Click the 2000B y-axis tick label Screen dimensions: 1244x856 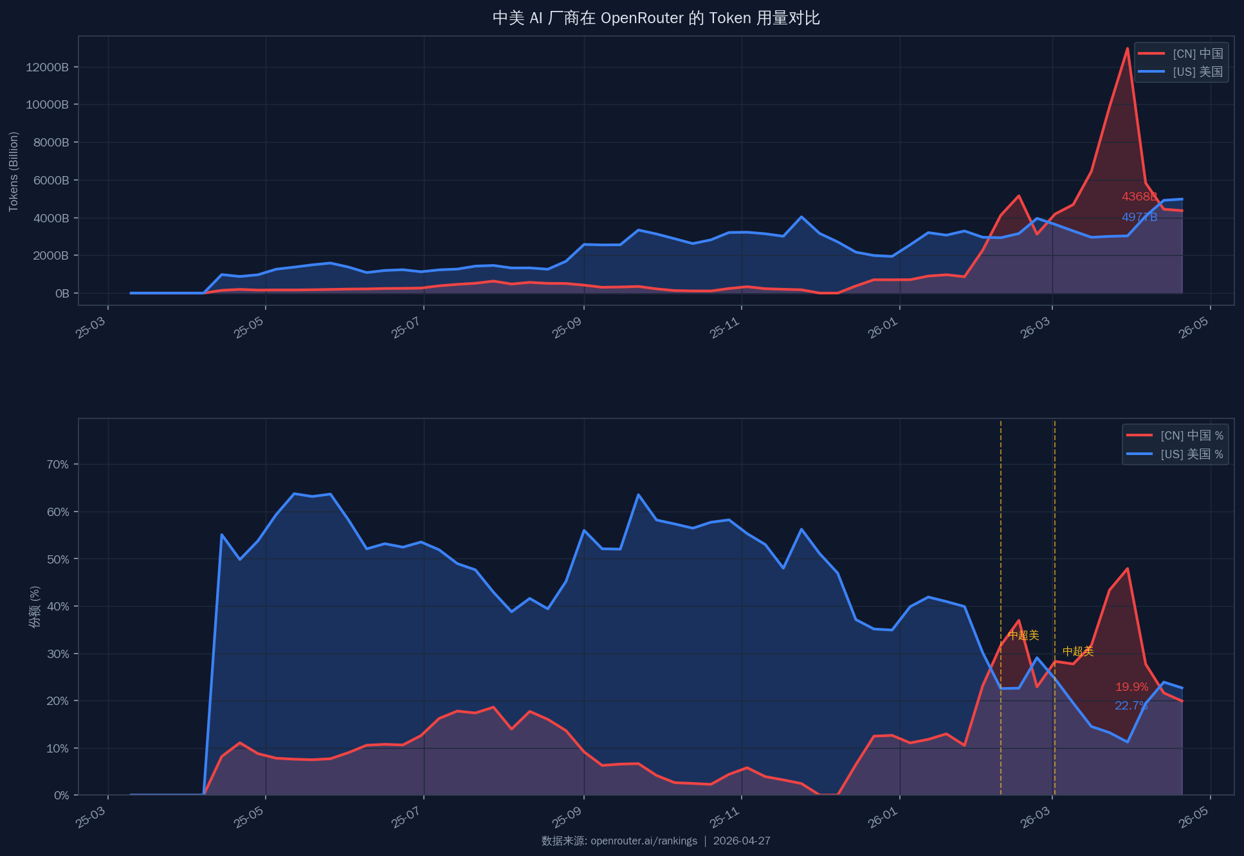point(50,256)
